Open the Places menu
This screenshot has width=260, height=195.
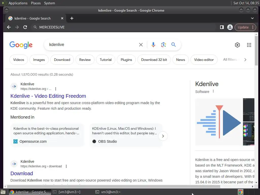tap(36, 3)
